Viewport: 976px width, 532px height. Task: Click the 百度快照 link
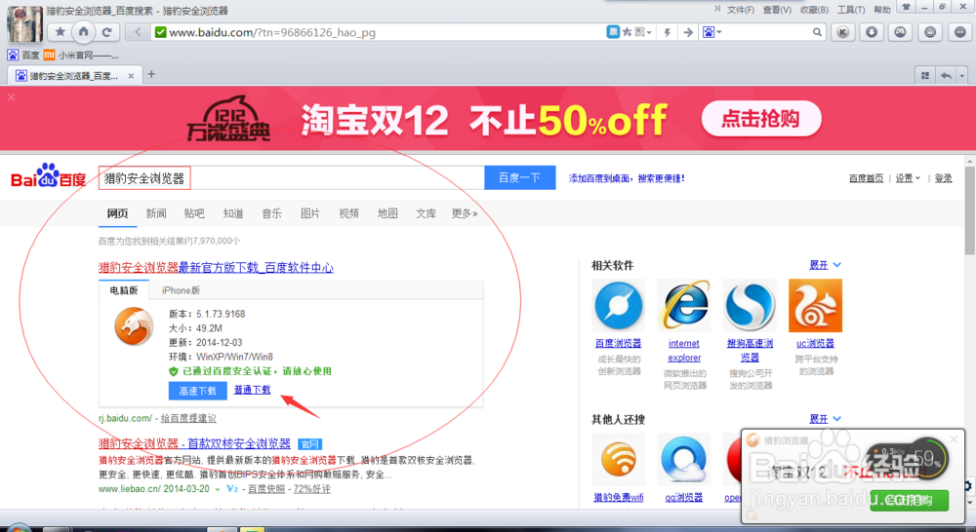266,489
